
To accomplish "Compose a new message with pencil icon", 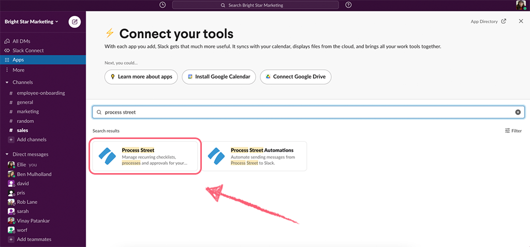I will [75, 22].
